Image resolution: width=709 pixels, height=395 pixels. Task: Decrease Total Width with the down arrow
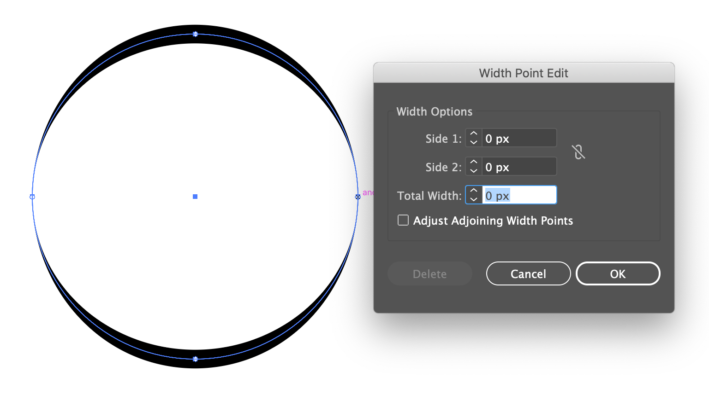coord(473,199)
